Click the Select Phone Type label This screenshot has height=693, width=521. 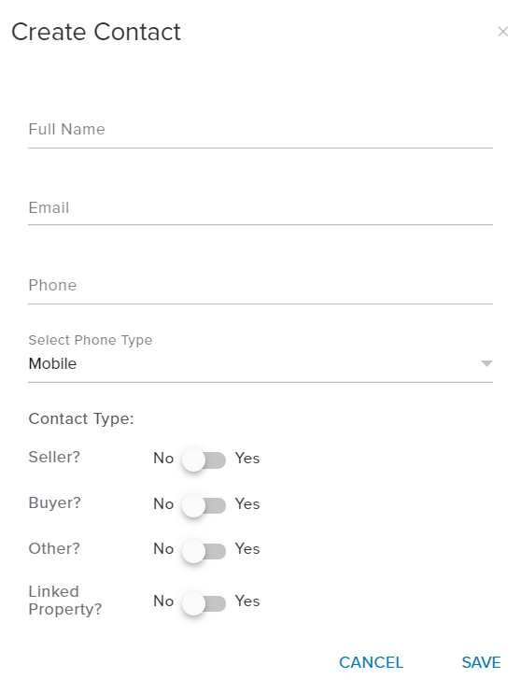pyautogui.click(x=91, y=340)
